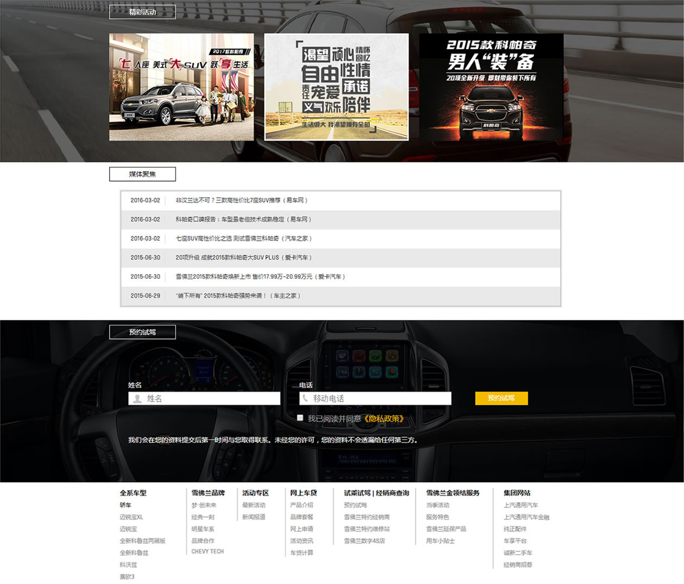This screenshot has width=684, height=584.
Task: Open article 20项升级 成就2015款科帕奇大SUV PLUS
Action: (244, 258)
